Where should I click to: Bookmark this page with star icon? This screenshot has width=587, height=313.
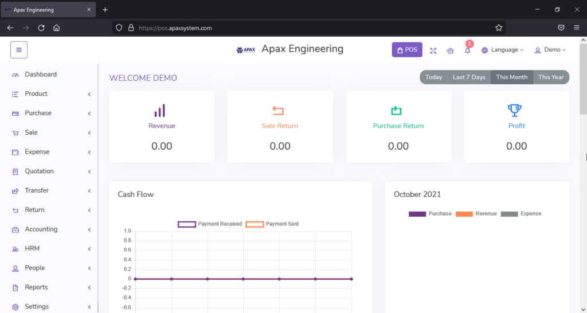[499, 28]
